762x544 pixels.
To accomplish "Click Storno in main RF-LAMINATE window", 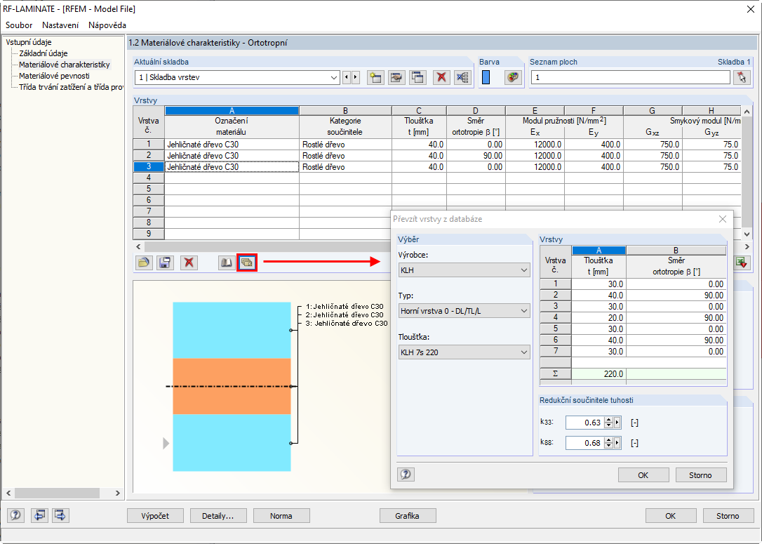I will (x=728, y=516).
